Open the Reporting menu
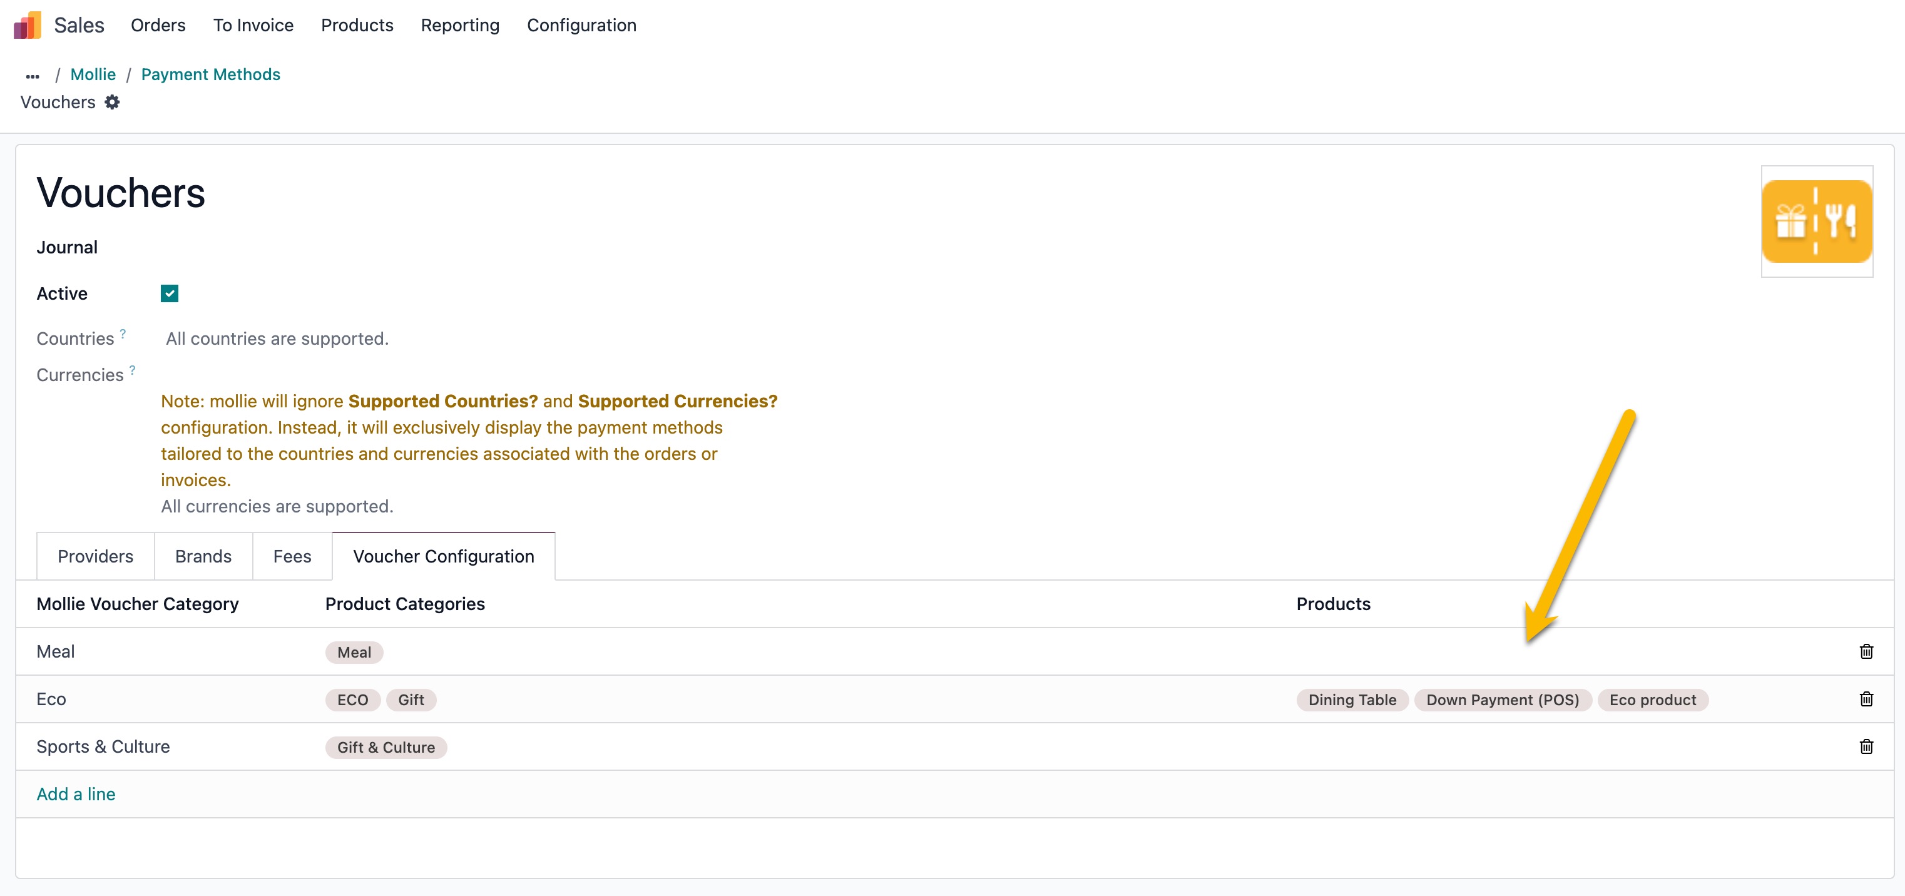Screen dimensions: 1905x896 point(460,25)
